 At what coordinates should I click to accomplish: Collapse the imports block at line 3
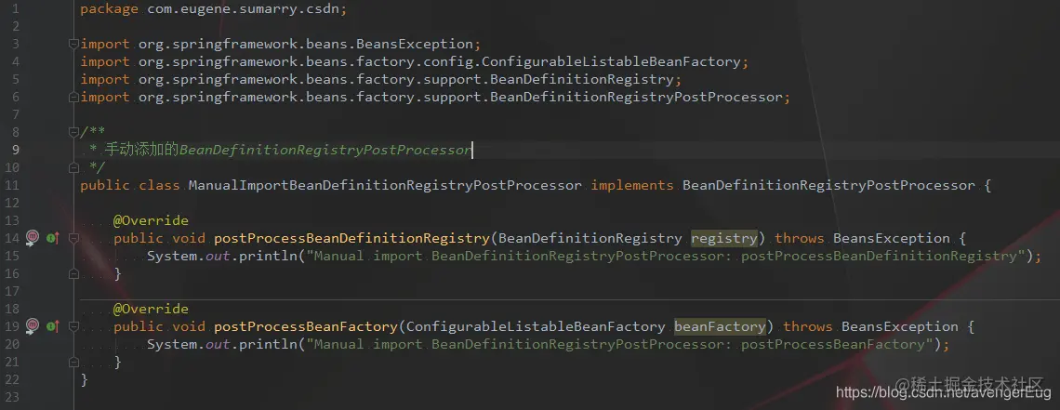click(73, 44)
